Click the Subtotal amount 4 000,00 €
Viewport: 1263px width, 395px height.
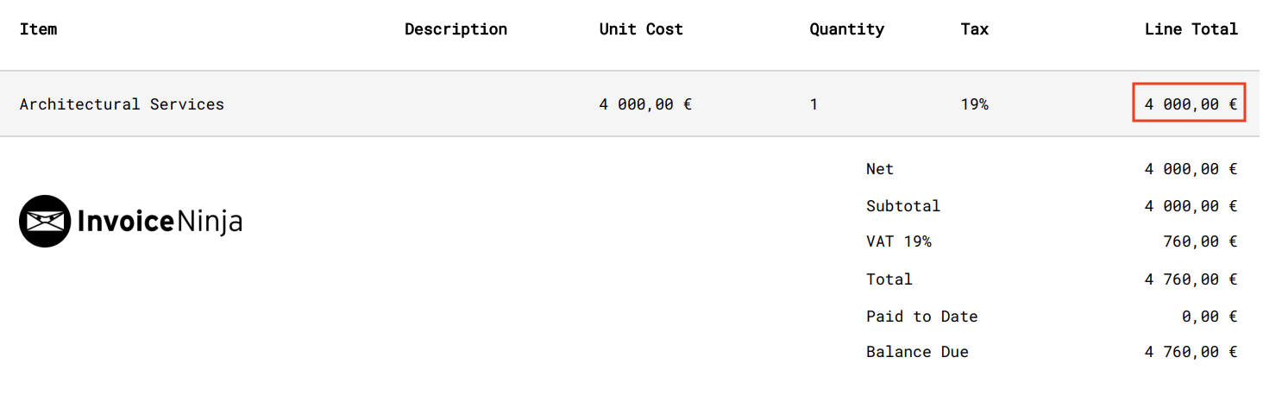tap(1191, 206)
